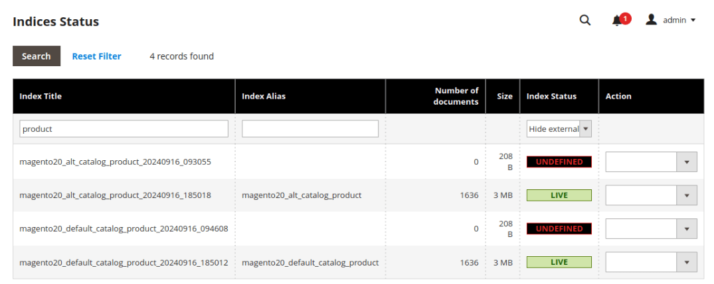
Task: Expand the admin account menu arrow
Action: (693, 21)
